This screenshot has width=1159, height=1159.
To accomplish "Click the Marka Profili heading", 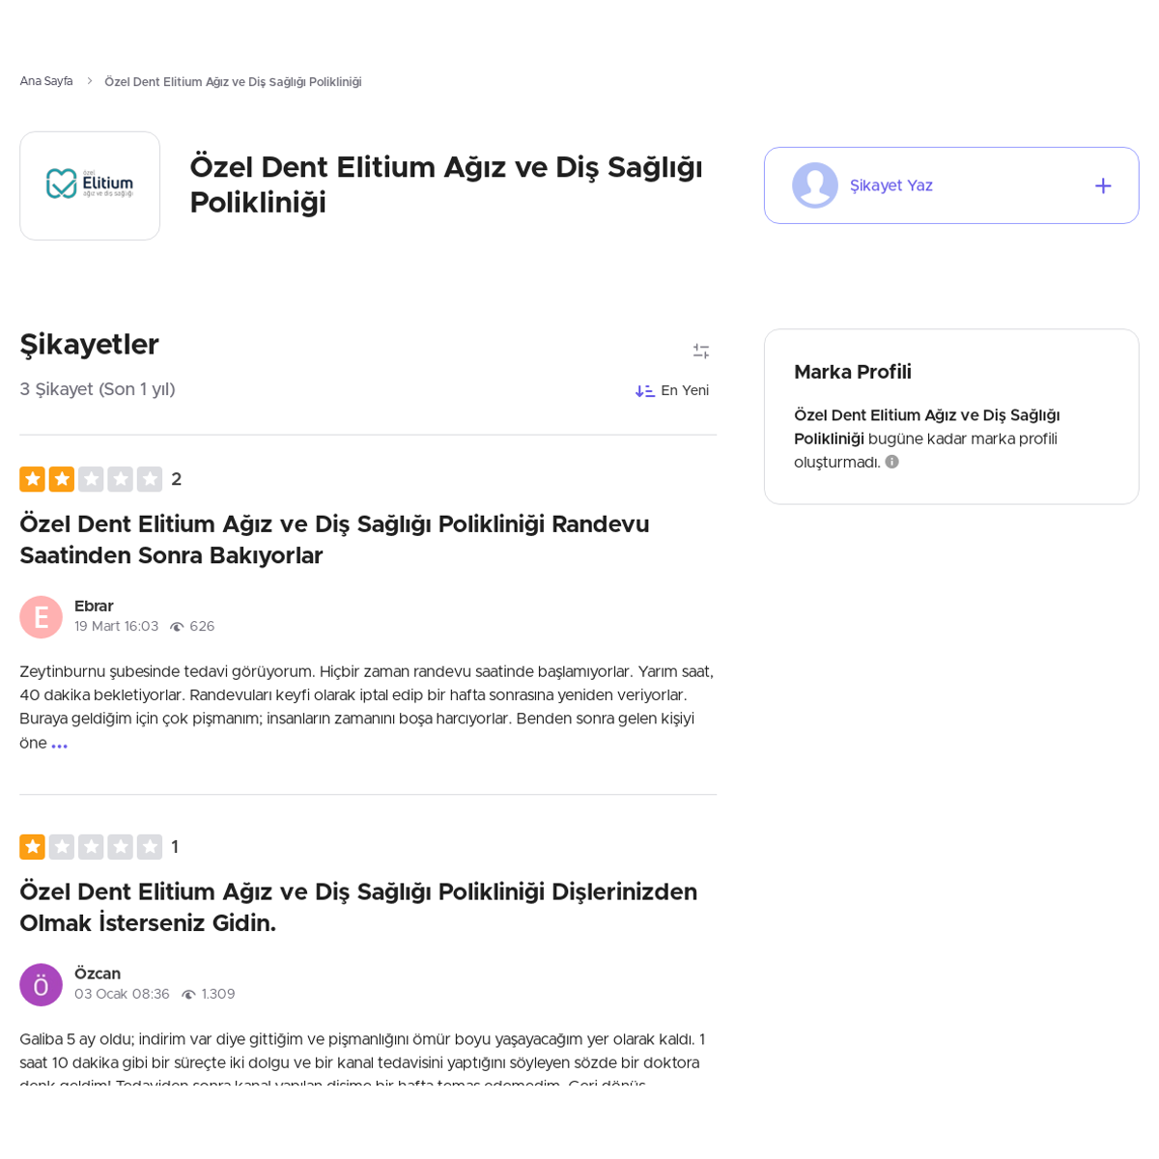I will pyautogui.click(x=853, y=372).
